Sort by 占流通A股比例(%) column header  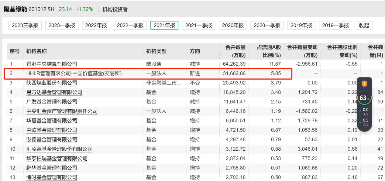coord(269,51)
